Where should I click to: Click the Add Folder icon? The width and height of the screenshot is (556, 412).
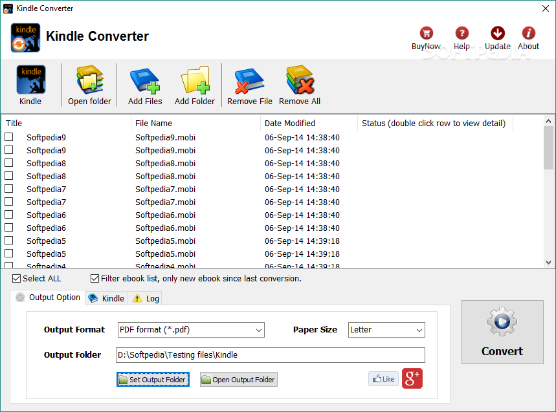point(195,80)
